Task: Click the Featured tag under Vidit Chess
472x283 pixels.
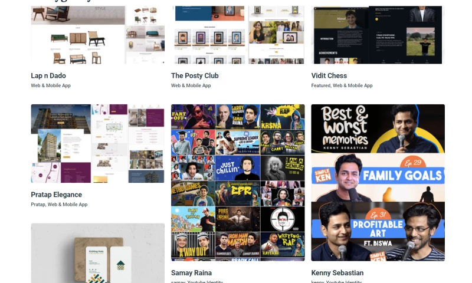Action: pyautogui.click(x=321, y=85)
